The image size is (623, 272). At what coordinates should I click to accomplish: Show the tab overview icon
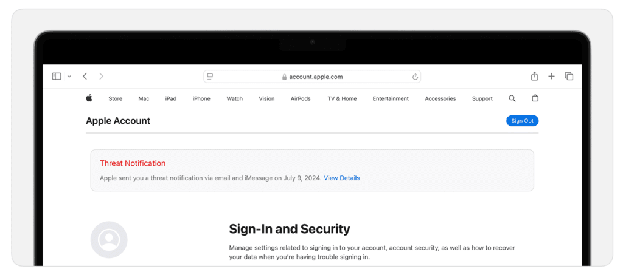click(x=569, y=76)
